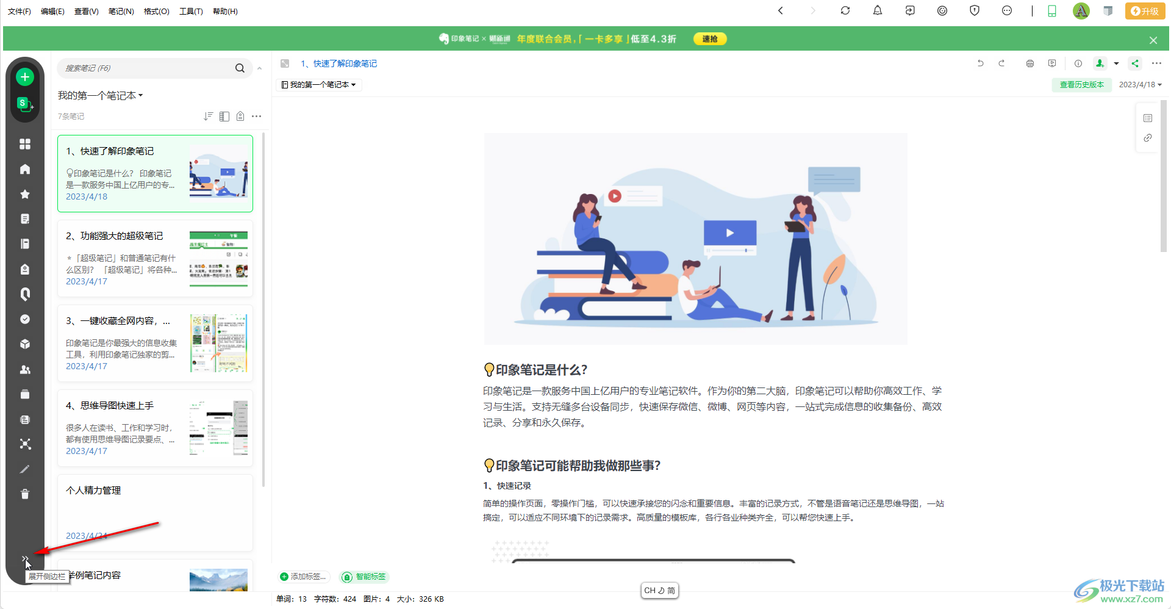Show note info icon
1171x609 pixels.
coord(1078,63)
